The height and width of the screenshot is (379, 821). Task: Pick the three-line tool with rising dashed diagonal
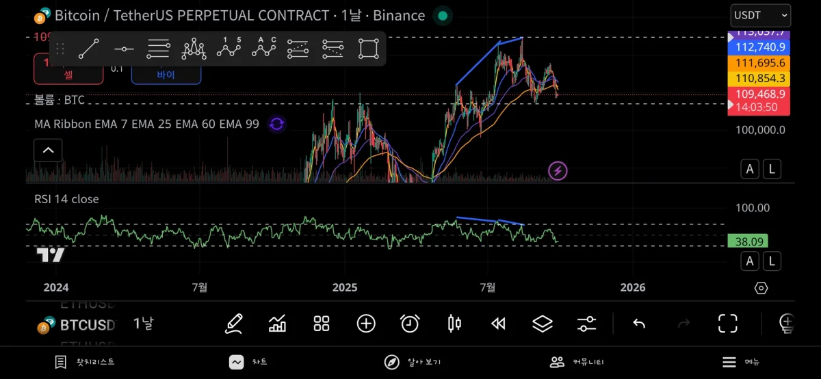(298, 49)
